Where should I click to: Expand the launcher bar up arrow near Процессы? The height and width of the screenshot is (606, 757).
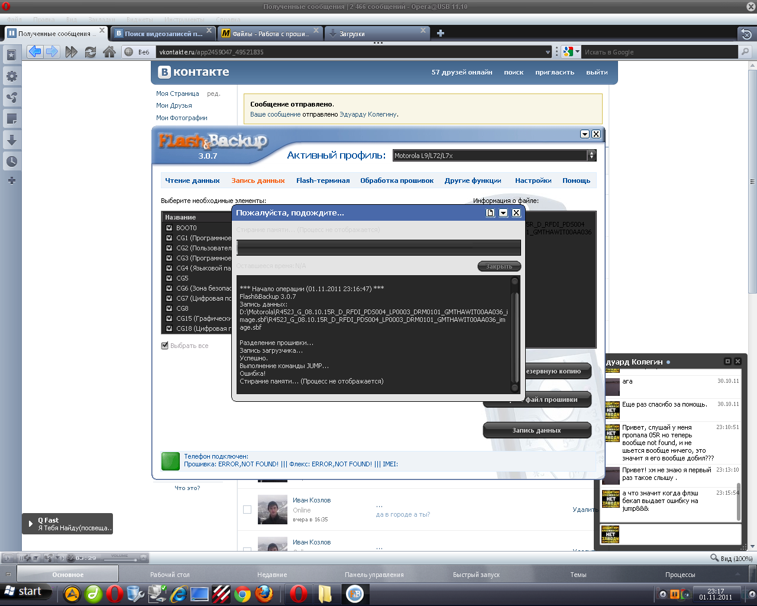click(738, 575)
